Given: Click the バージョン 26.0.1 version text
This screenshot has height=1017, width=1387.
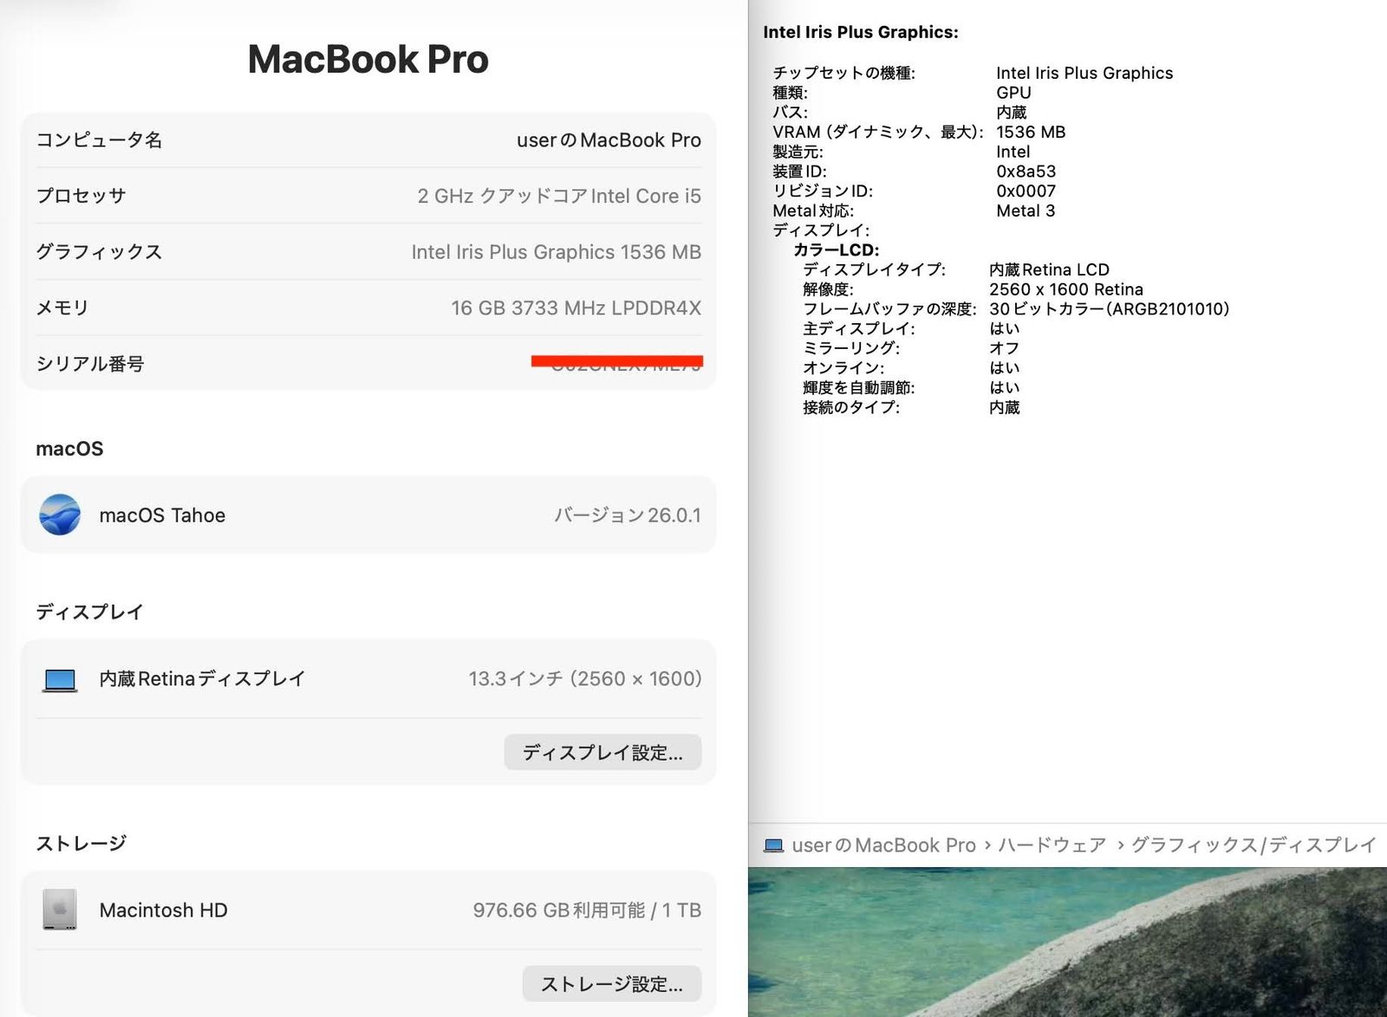Looking at the screenshot, I should point(627,515).
